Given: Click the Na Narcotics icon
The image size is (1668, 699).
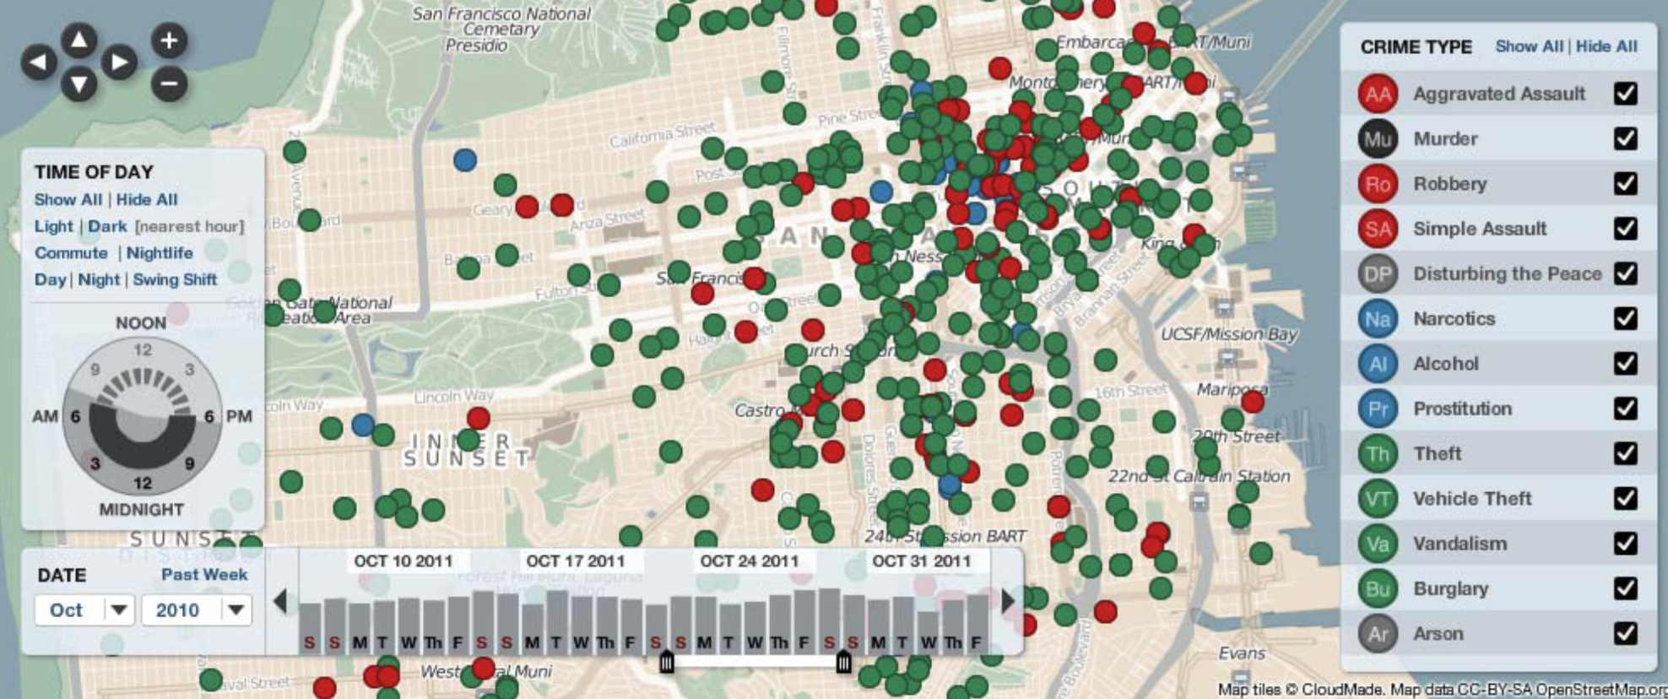Looking at the screenshot, I should [1378, 318].
